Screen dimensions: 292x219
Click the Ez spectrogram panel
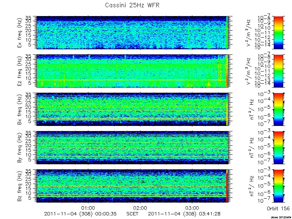(x=132, y=71)
